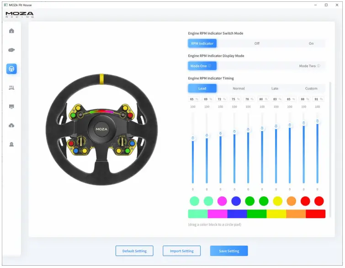
Task: Open the driver profile sidebar icon
Action: coord(11,144)
